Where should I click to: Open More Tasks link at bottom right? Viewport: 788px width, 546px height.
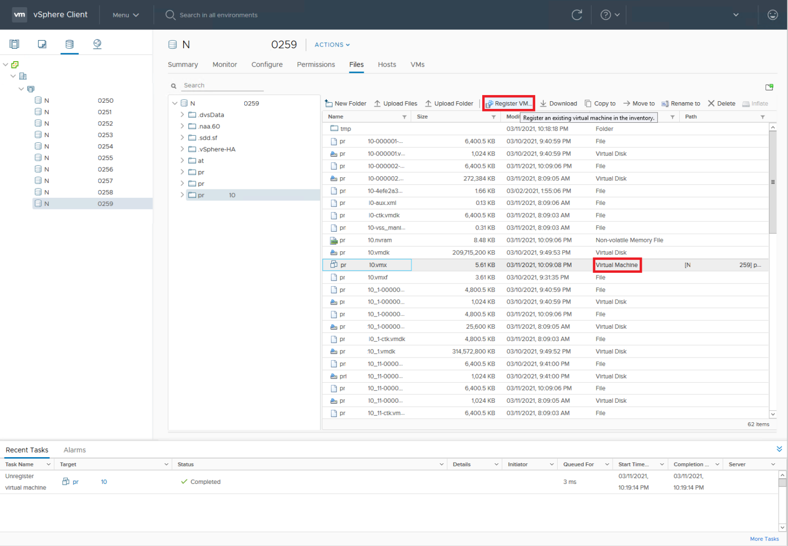pyautogui.click(x=764, y=539)
